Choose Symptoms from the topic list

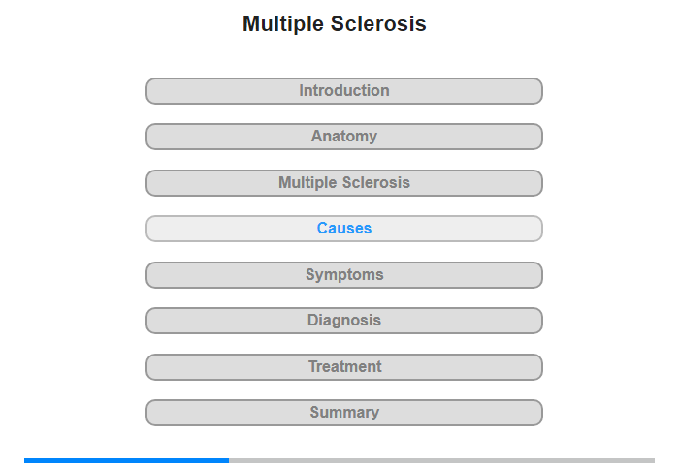coord(343,275)
